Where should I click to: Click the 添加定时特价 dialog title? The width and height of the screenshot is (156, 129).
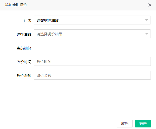click(16, 5)
